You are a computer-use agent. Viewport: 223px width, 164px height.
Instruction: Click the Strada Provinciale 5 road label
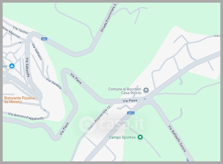point(108,18)
